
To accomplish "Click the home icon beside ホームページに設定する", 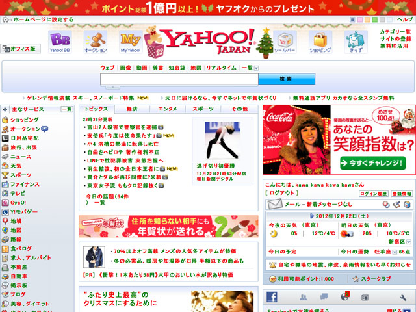I will coord(6,19).
